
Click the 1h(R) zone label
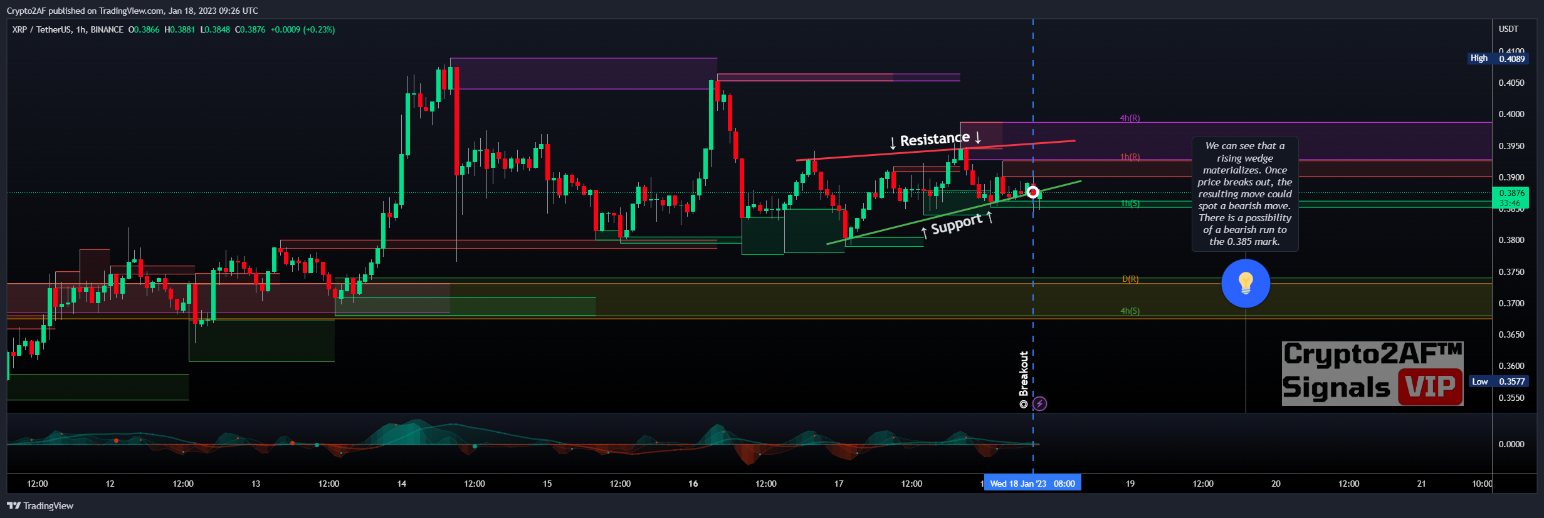point(1130,157)
